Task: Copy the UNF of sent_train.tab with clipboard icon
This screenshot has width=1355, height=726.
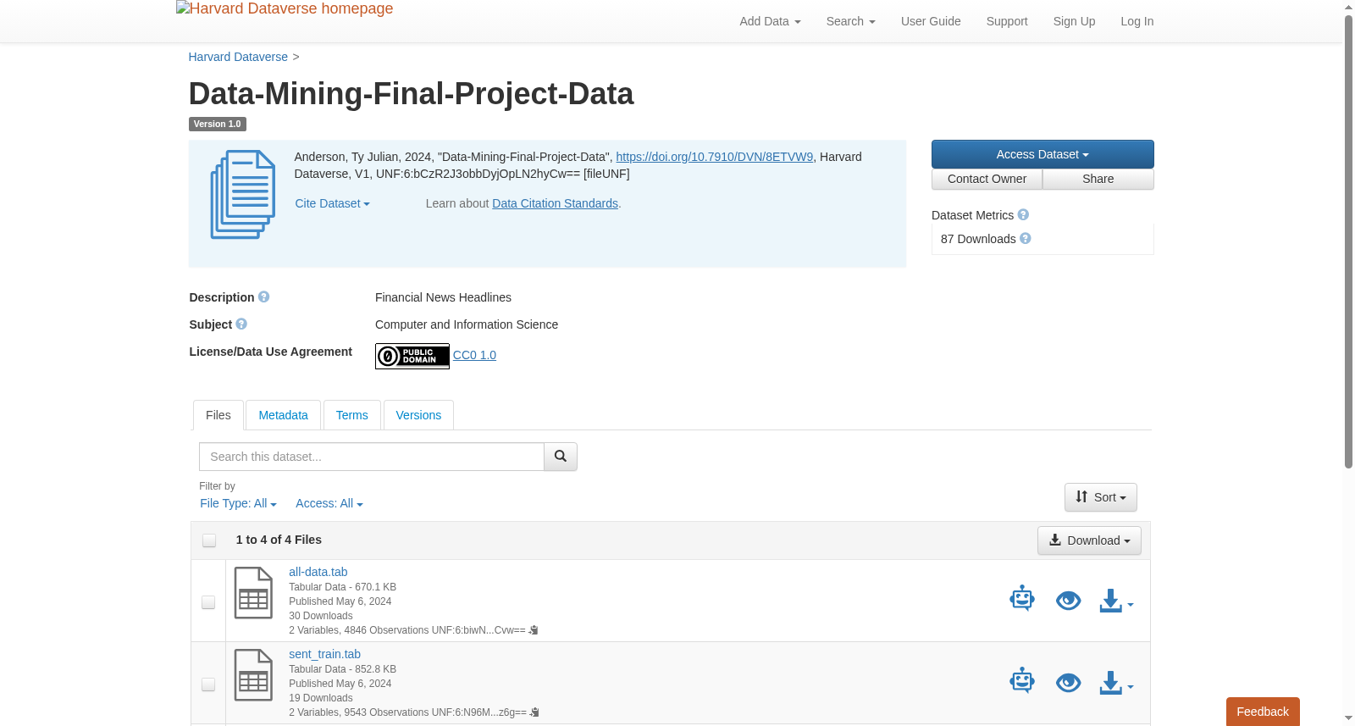Action: [x=534, y=712]
